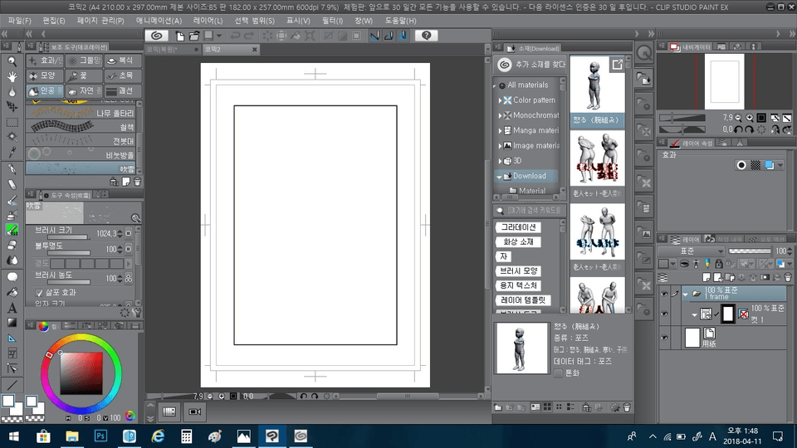Enable the 톤화 checkbox in material details
This screenshot has height=448, width=797.
[558, 373]
